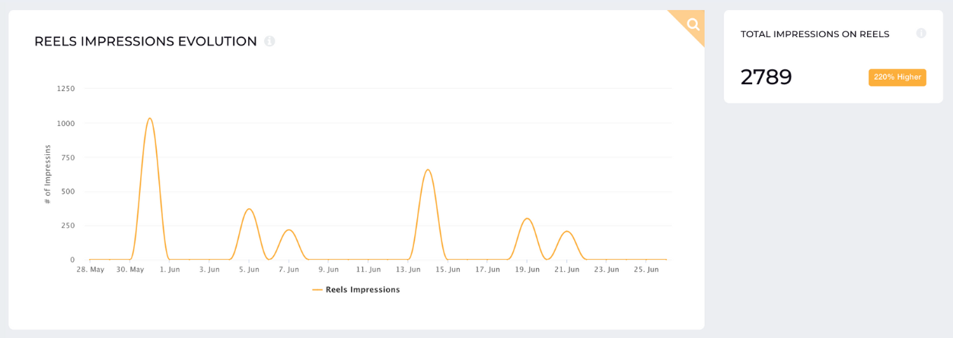Click the 17. Jun axis label
The image size is (953, 338).
tap(487, 270)
